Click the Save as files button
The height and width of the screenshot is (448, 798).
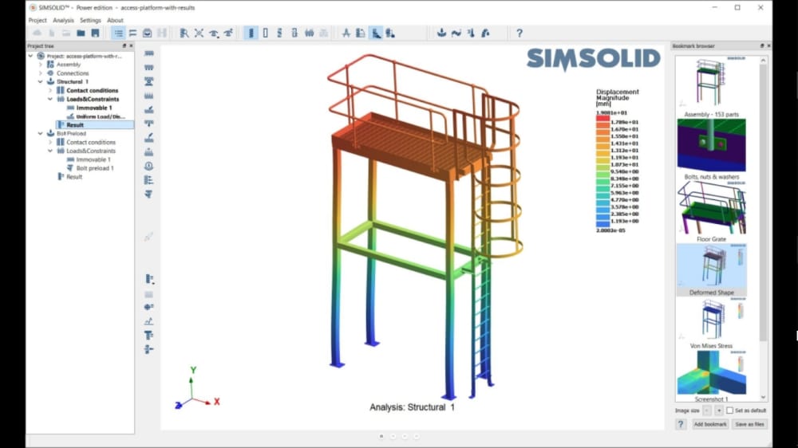coord(749,424)
